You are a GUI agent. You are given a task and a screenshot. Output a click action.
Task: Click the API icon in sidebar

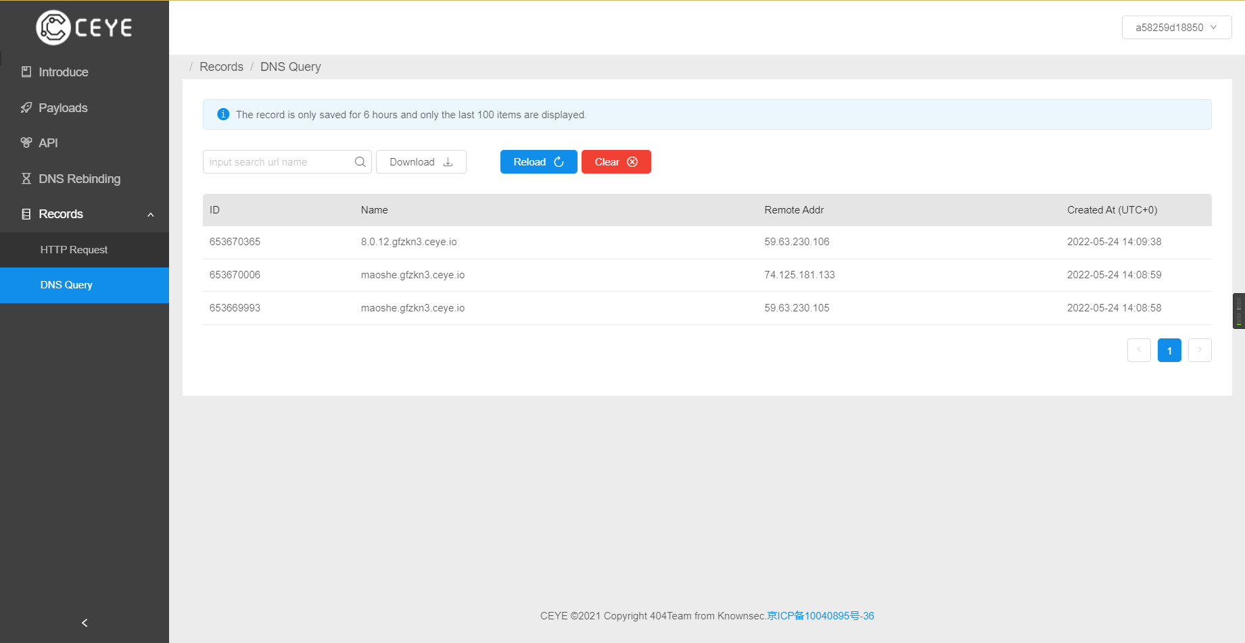(26, 143)
